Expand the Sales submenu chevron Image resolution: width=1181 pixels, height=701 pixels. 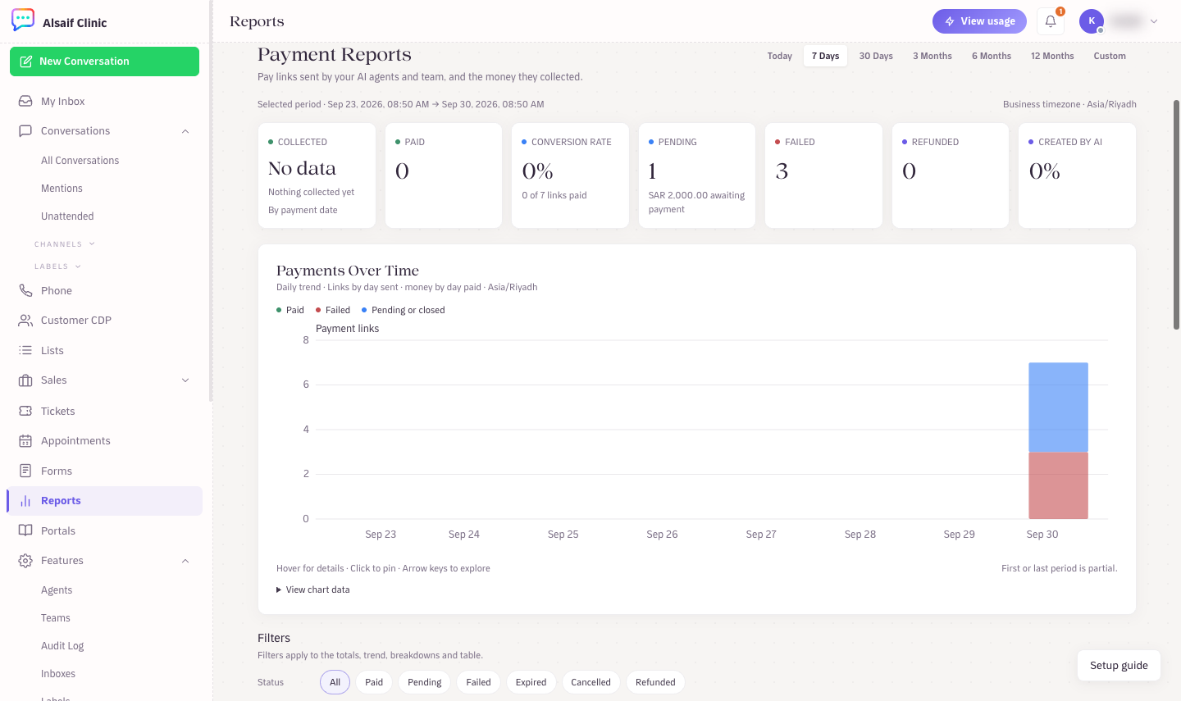click(x=185, y=380)
